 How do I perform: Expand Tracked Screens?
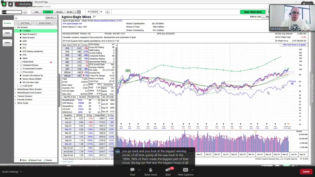point(16,96)
